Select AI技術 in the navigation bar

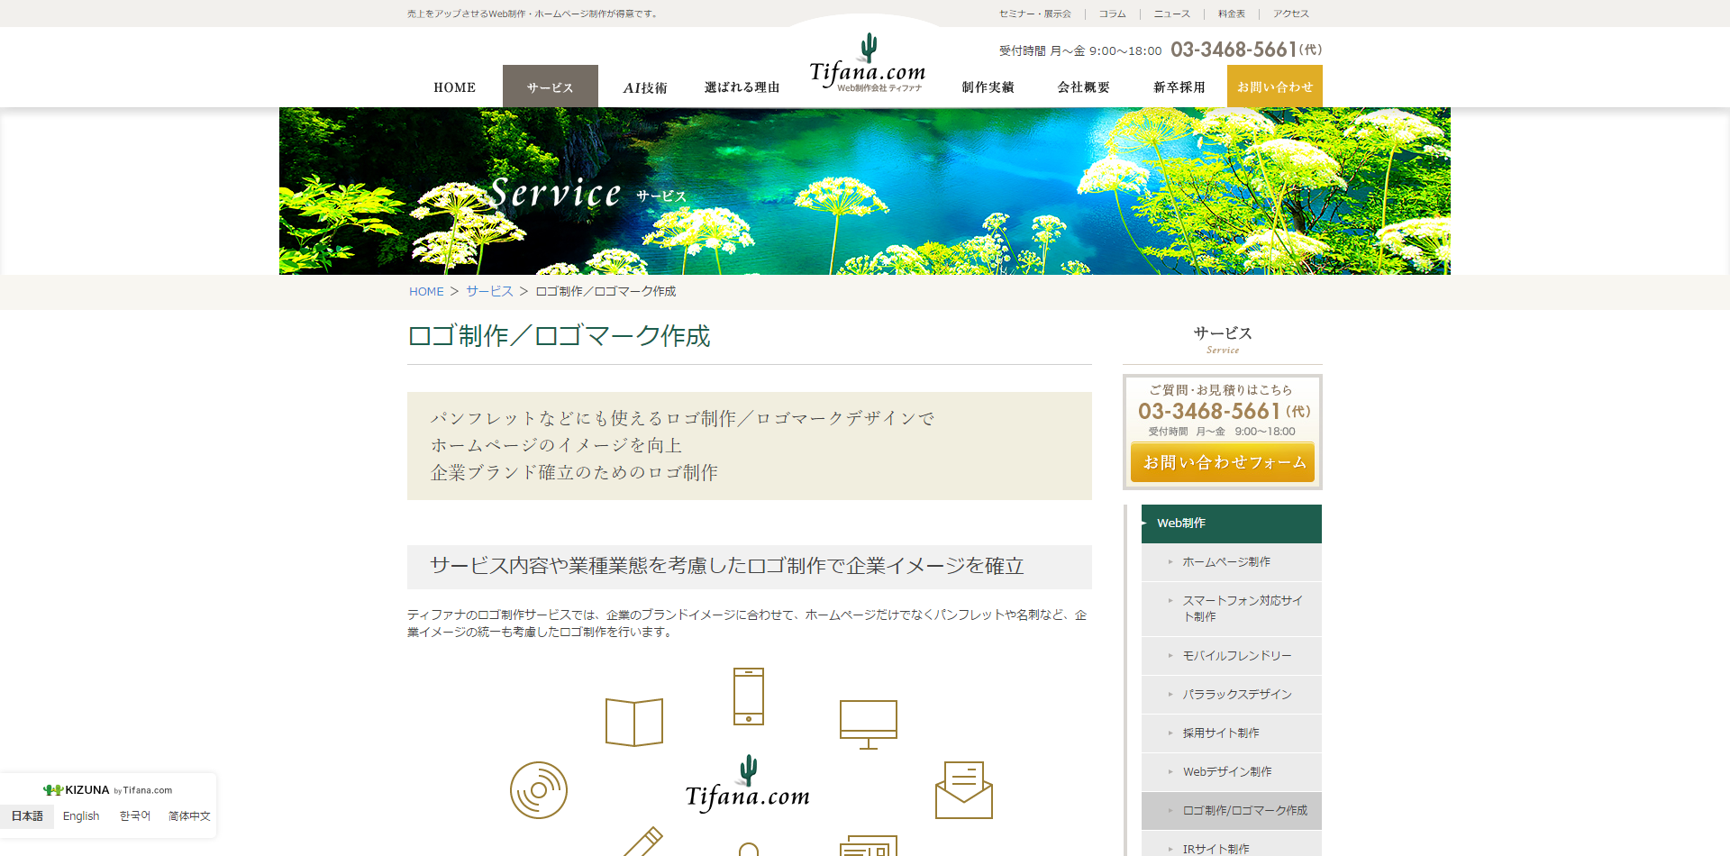(x=645, y=87)
